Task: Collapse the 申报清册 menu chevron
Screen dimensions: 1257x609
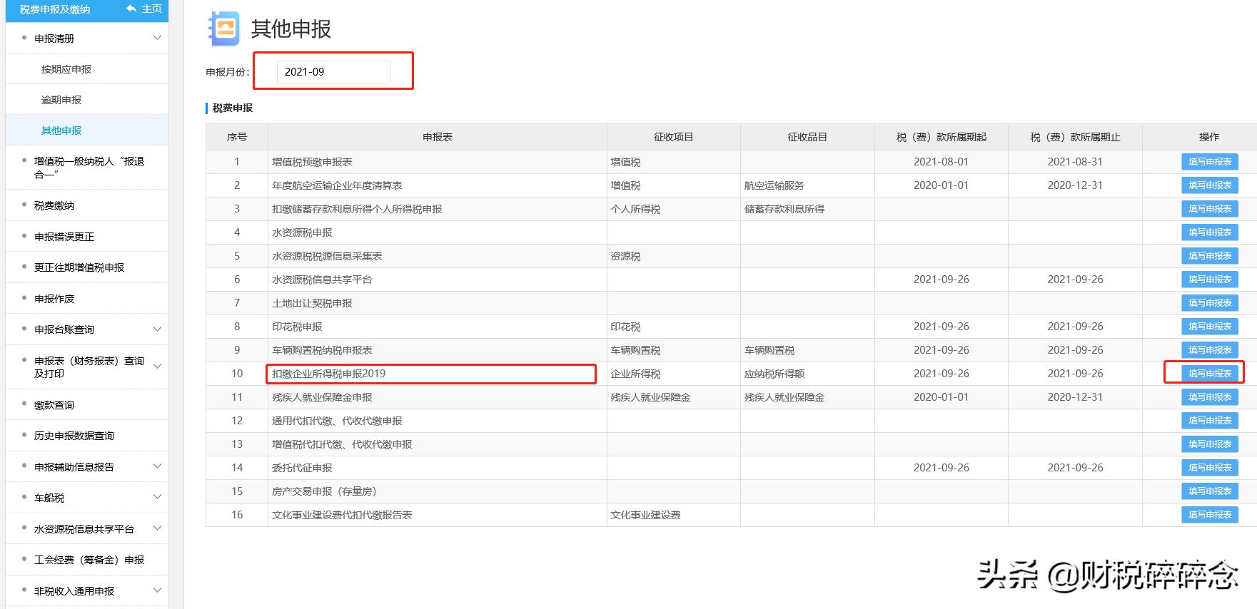Action: 158,38
